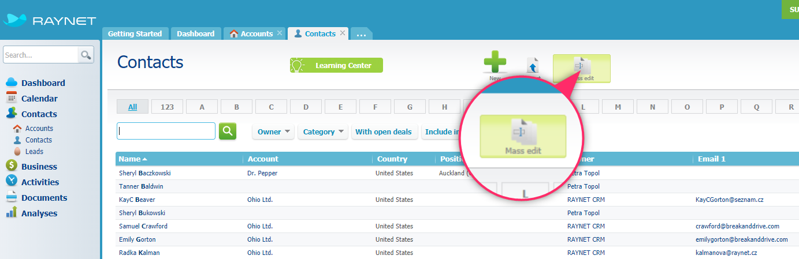Click the Documents icon in sidebar
This screenshot has height=259, width=799.
pos(12,197)
